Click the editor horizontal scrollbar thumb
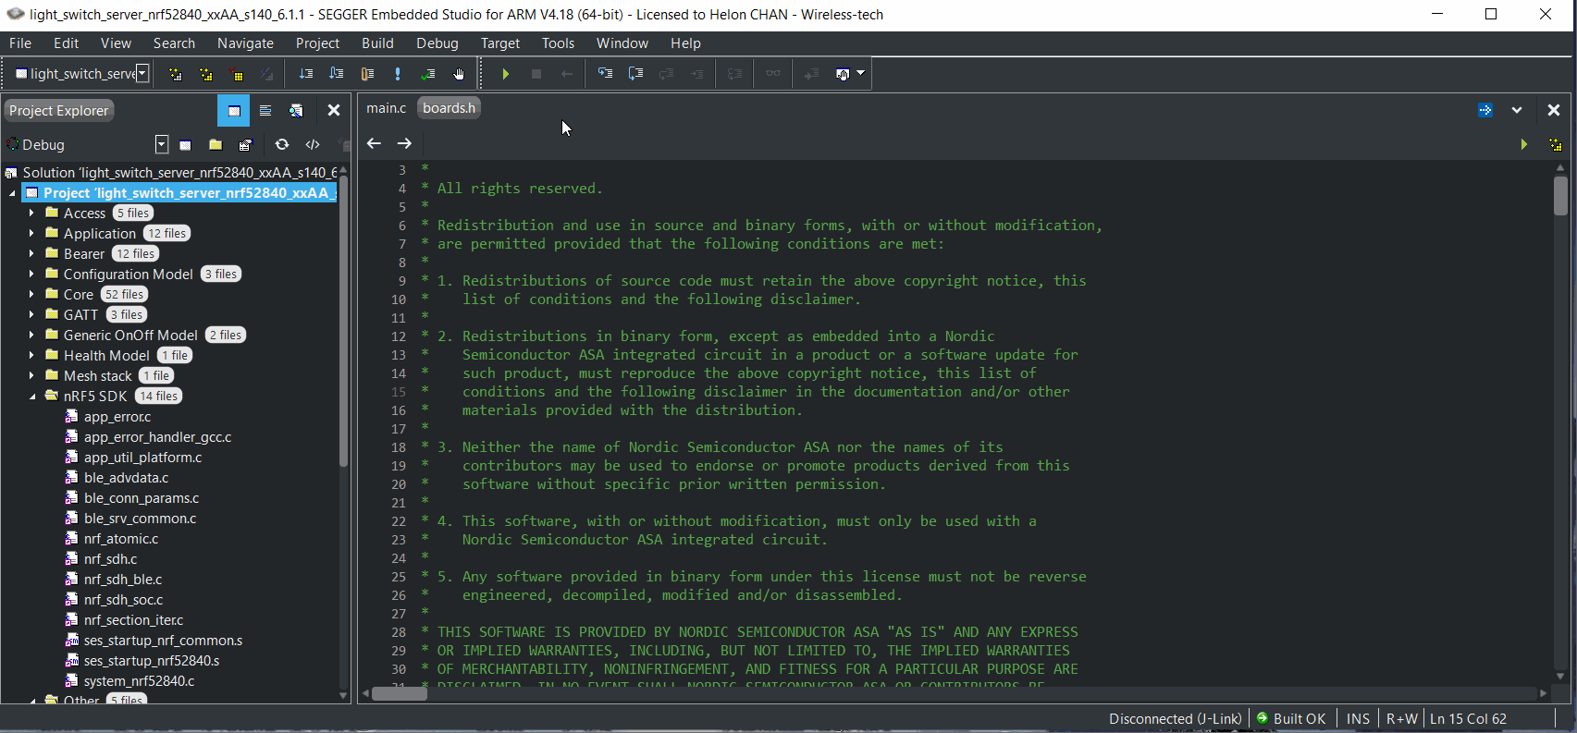This screenshot has height=733, width=1577. (400, 693)
